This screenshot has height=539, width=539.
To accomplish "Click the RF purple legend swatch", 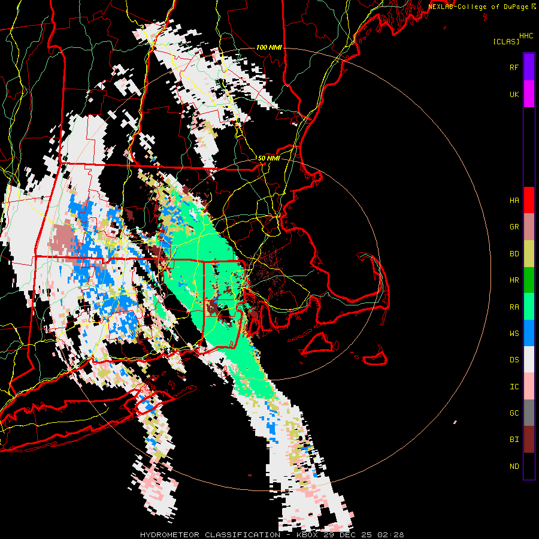I will [x=529, y=67].
